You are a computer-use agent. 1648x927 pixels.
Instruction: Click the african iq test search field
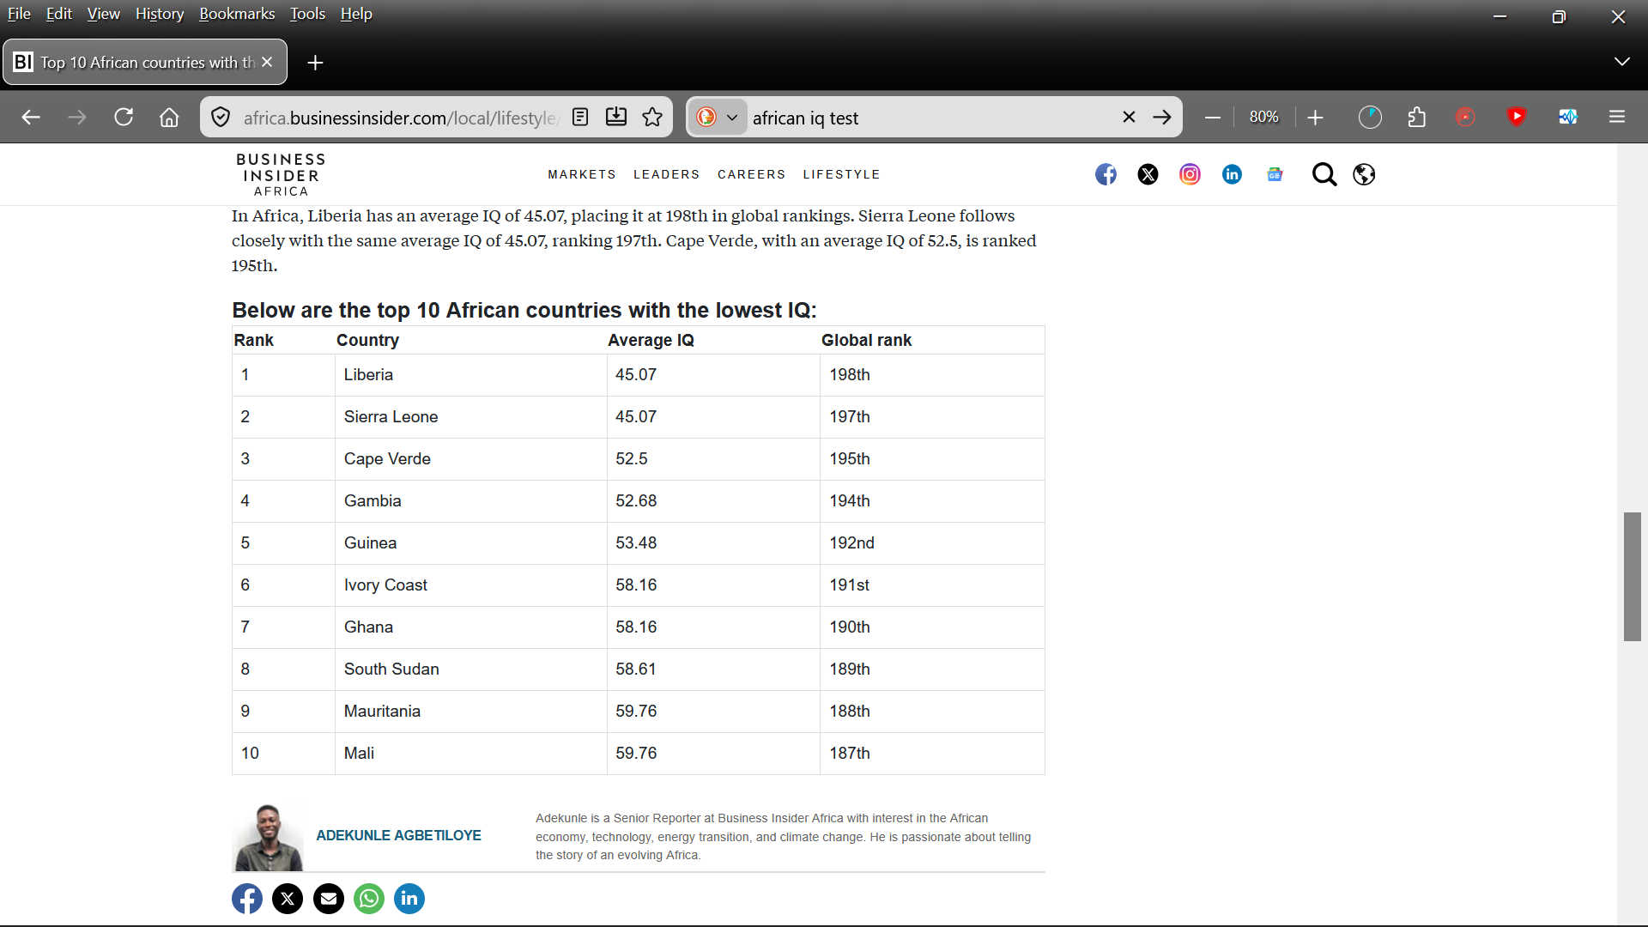click(927, 118)
